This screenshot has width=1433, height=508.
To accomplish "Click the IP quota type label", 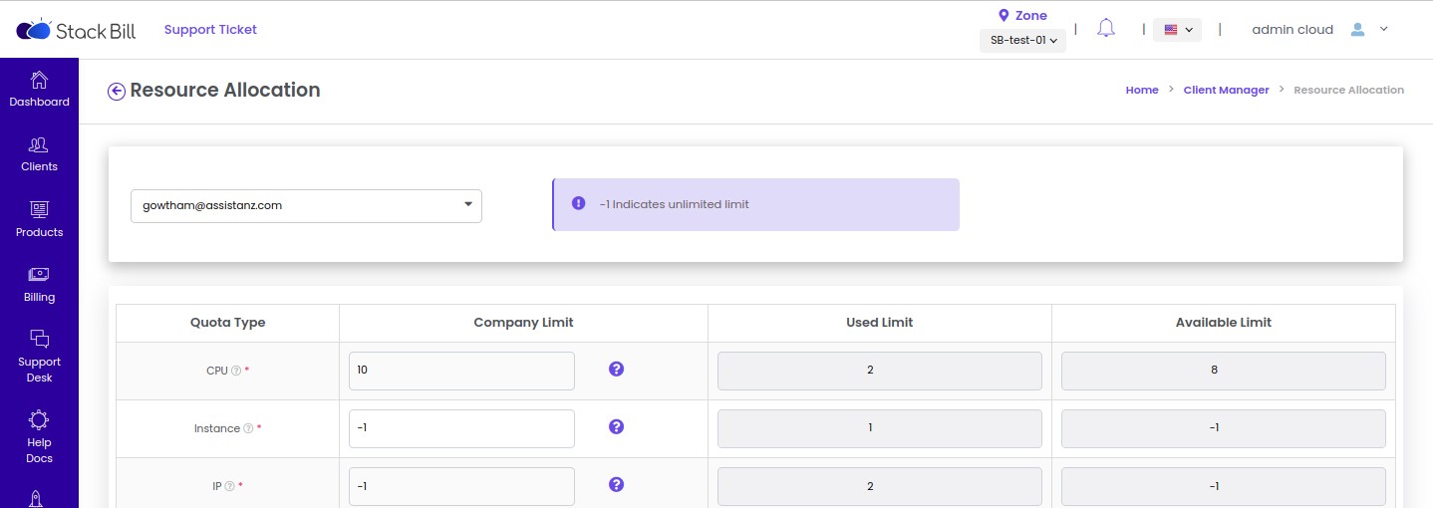I will click(217, 486).
